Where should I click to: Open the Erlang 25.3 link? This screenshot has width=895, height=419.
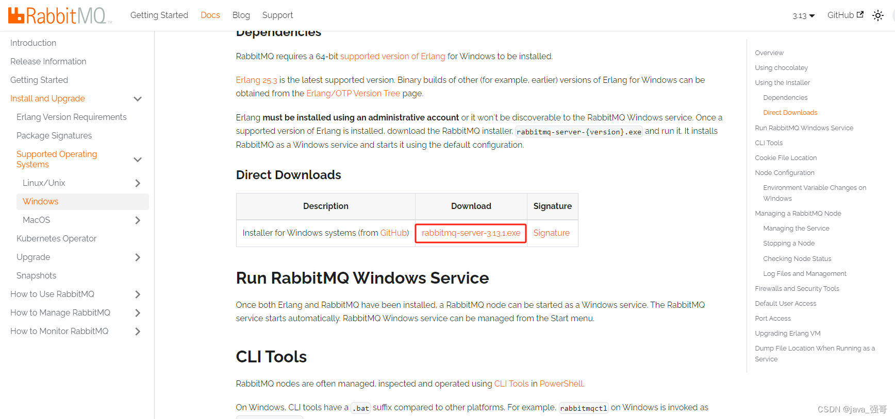[x=256, y=80]
